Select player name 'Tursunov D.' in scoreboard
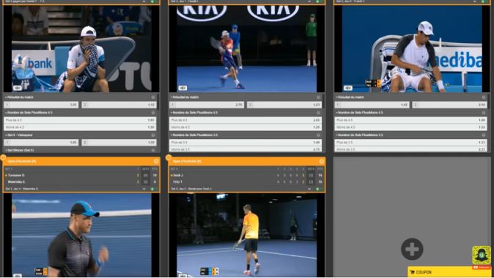 pos(16,175)
